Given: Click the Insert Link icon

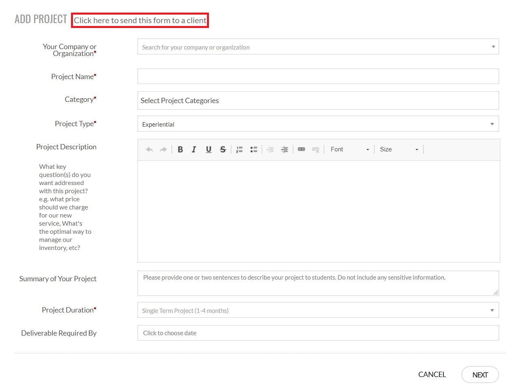Looking at the screenshot, I should (x=301, y=149).
